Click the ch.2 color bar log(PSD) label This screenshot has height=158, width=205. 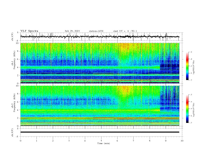click(x=194, y=110)
